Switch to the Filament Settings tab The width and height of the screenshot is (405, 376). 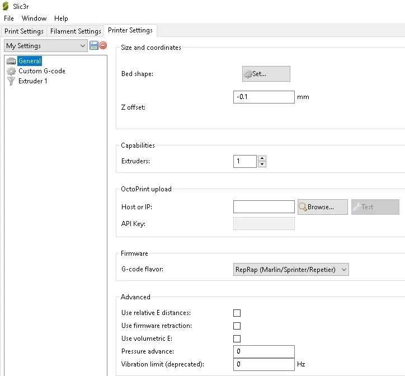pyautogui.click(x=76, y=31)
